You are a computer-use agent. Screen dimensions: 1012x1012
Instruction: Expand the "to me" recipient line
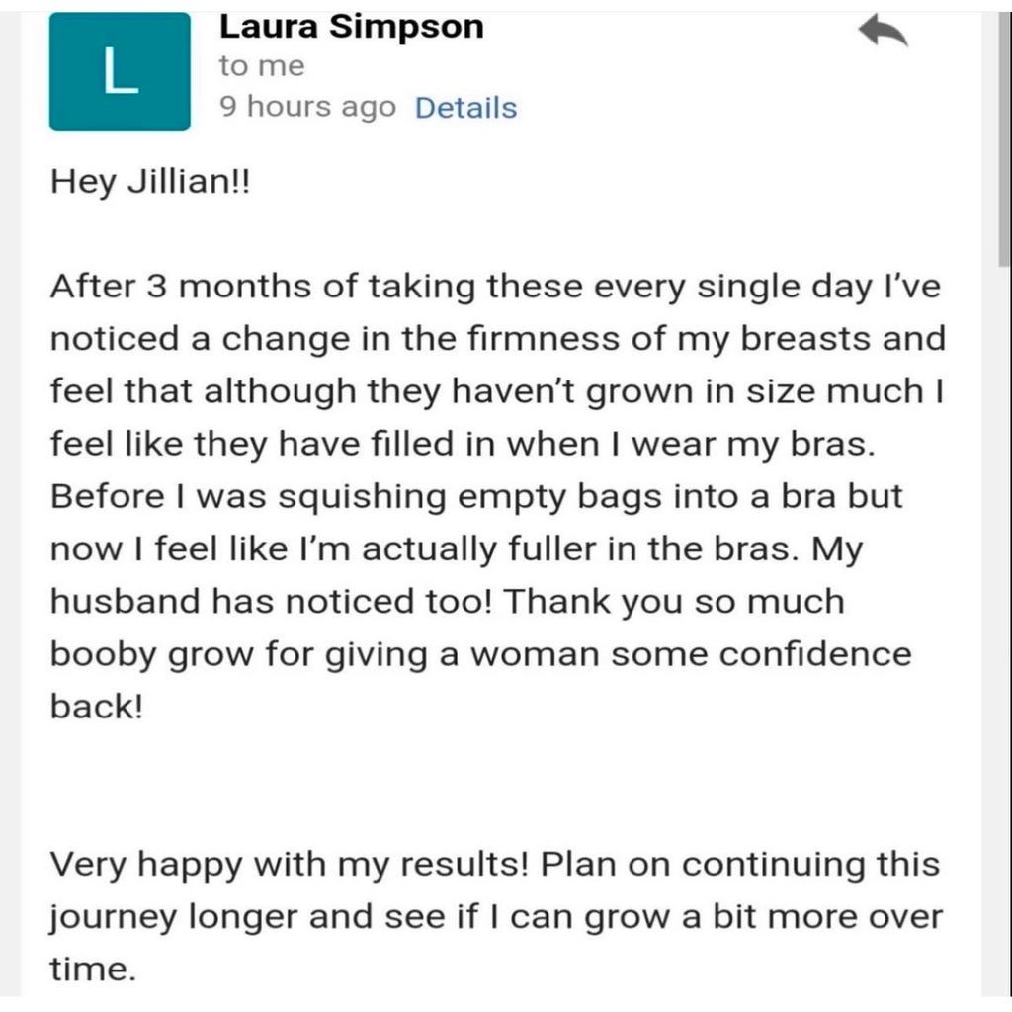[262, 67]
